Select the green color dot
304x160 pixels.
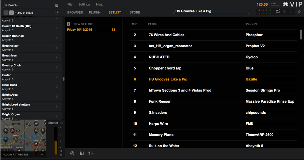pyautogui.click(x=270, y=10)
